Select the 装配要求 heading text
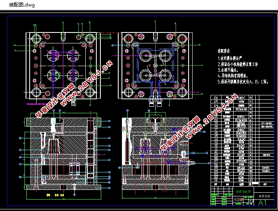 pos(224,52)
